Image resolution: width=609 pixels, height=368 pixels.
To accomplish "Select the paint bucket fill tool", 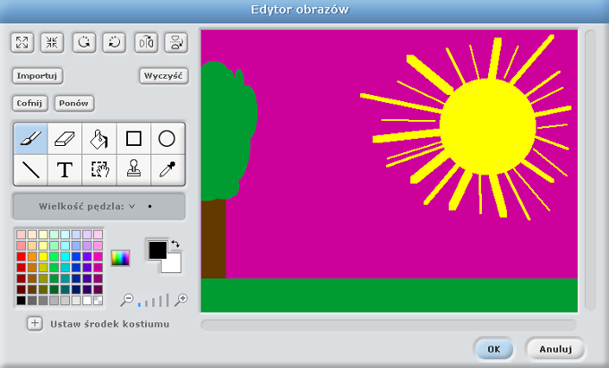I will tap(99, 139).
